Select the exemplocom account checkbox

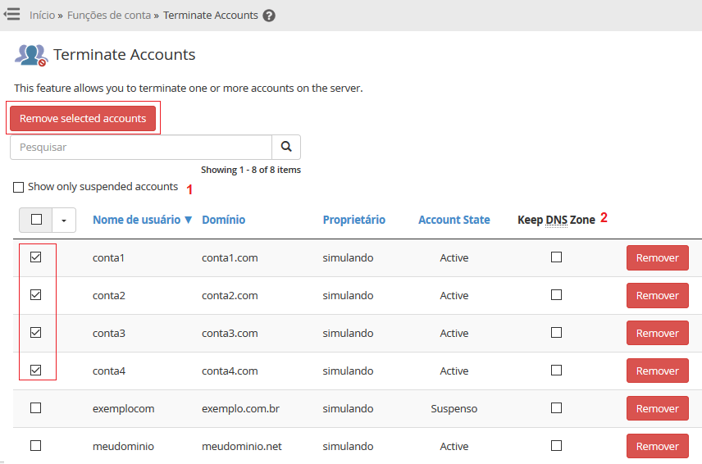[x=36, y=408]
